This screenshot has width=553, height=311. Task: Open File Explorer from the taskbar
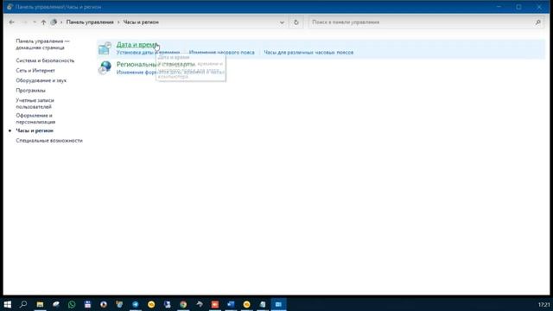point(40,304)
